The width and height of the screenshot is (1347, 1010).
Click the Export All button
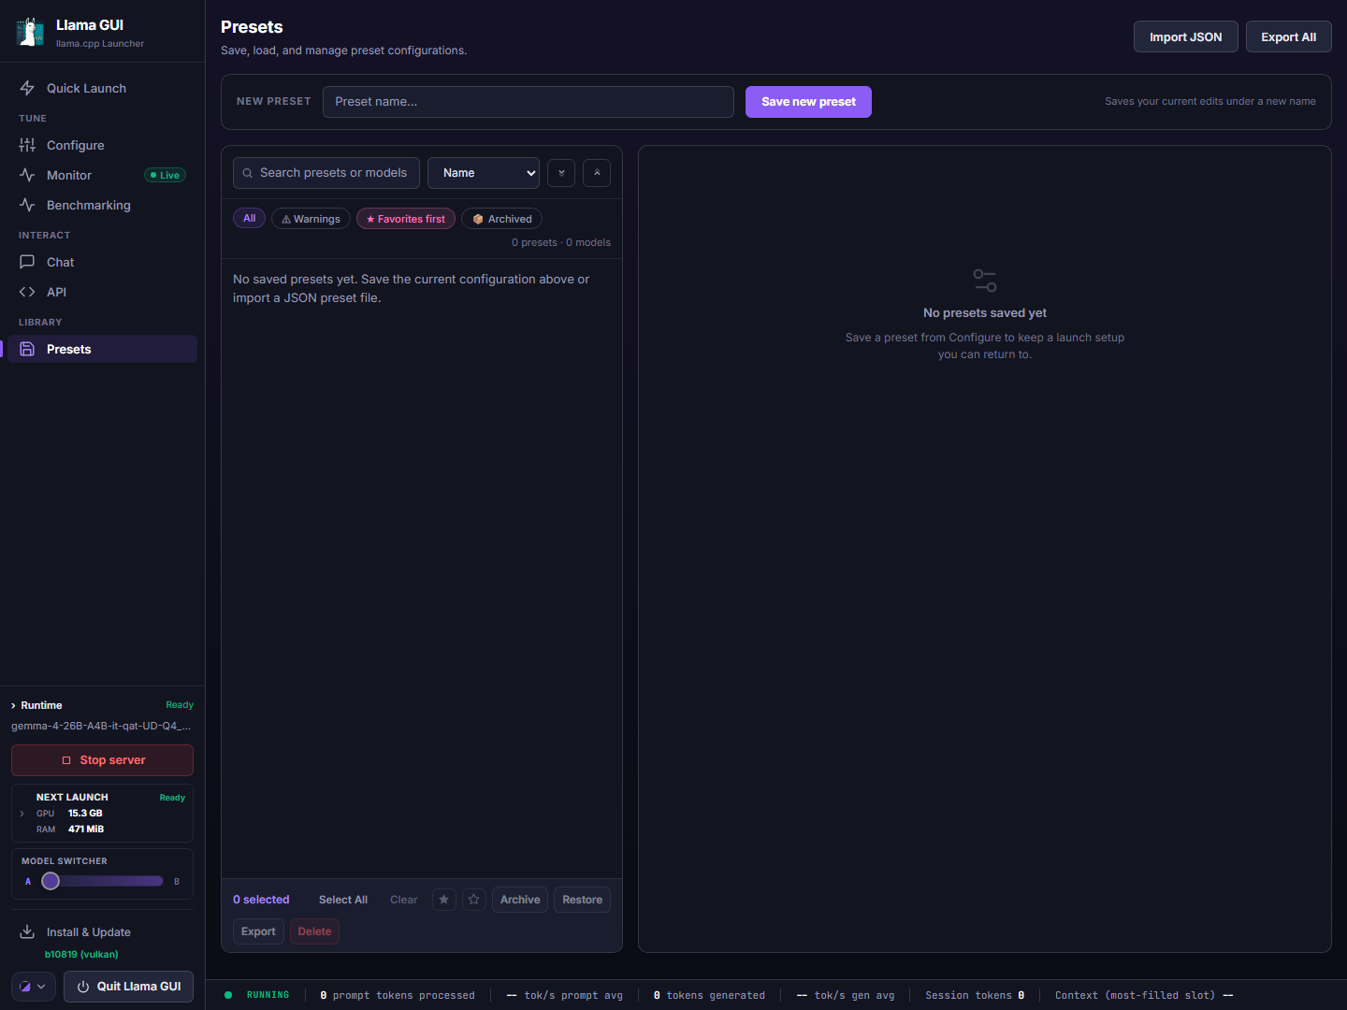click(x=1288, y=36)
